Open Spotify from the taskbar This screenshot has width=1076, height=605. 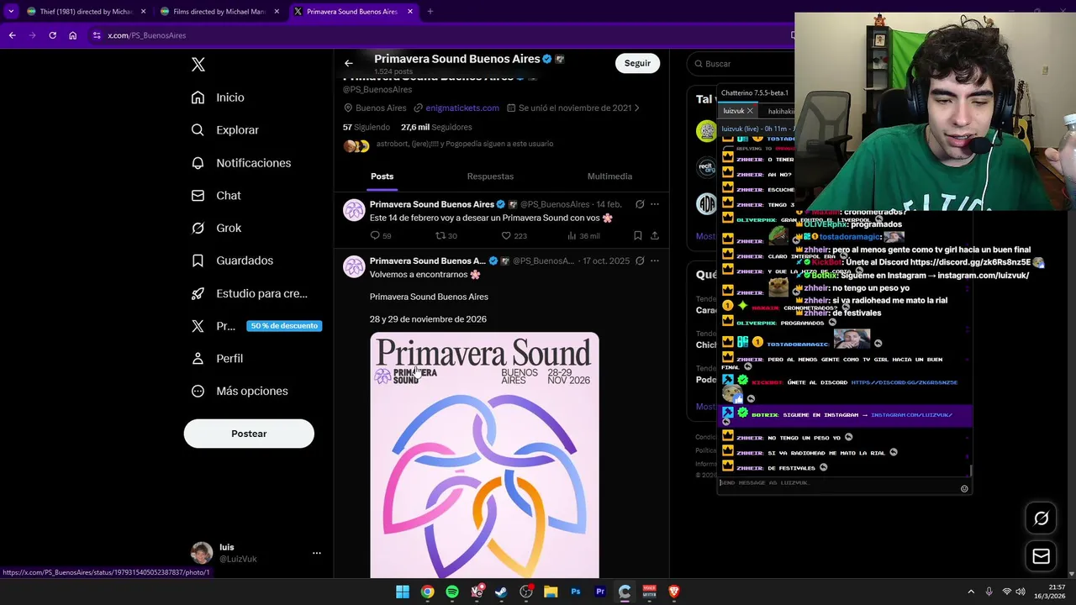(x=452, y=592)
